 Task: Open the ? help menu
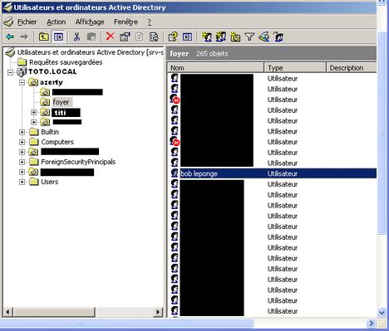coord(150,22)
